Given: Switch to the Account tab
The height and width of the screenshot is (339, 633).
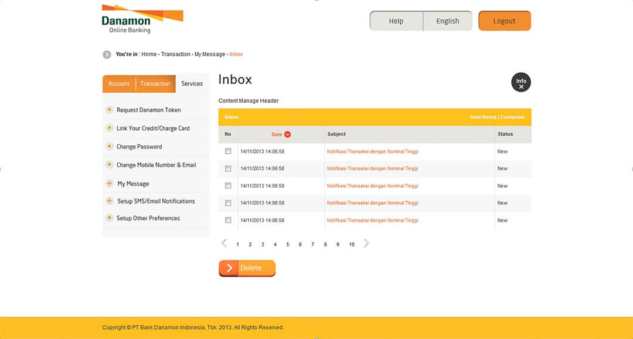Looking at the screenshot, I should [x=119, y=83].
